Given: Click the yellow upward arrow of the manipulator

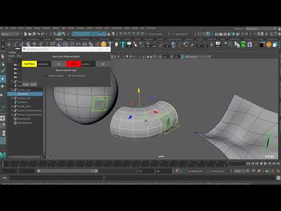Looking at the screenshot, I should [139, 90].
